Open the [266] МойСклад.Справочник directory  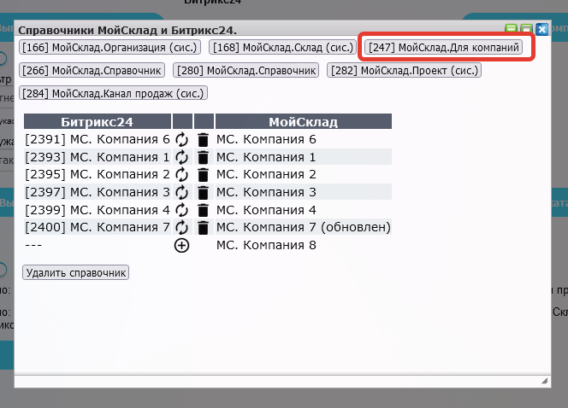(x=92, y=70)
